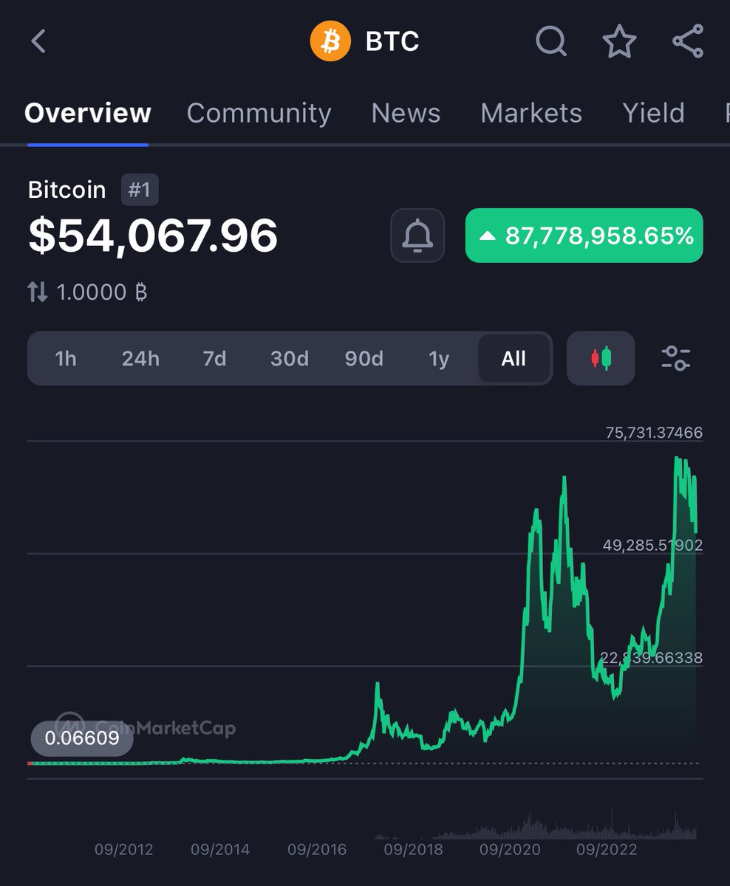Image resolution: width=730 pixels, height=886 pixels.
Task: Tap the 0.06609 starting price label
Action: 82,738
